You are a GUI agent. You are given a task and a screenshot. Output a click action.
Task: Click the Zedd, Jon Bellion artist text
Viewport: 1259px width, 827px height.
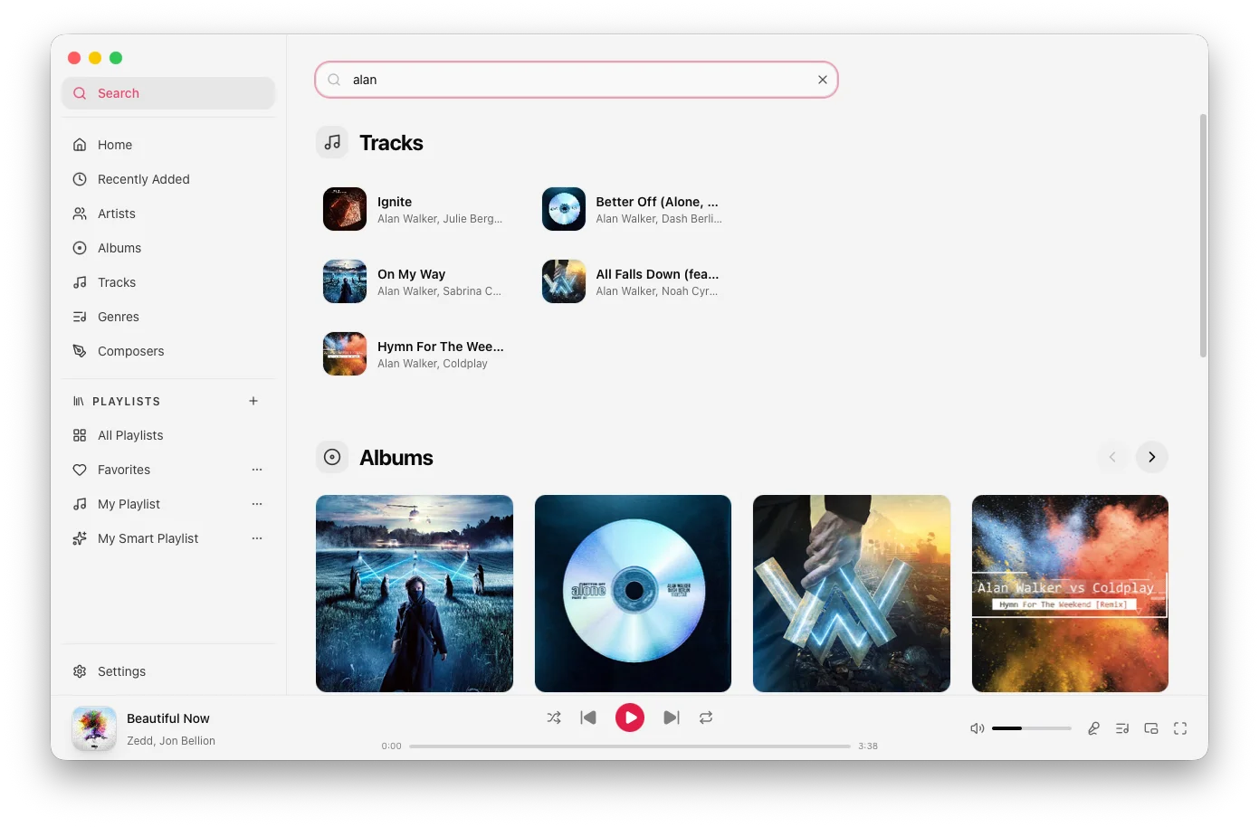point(171,741)
